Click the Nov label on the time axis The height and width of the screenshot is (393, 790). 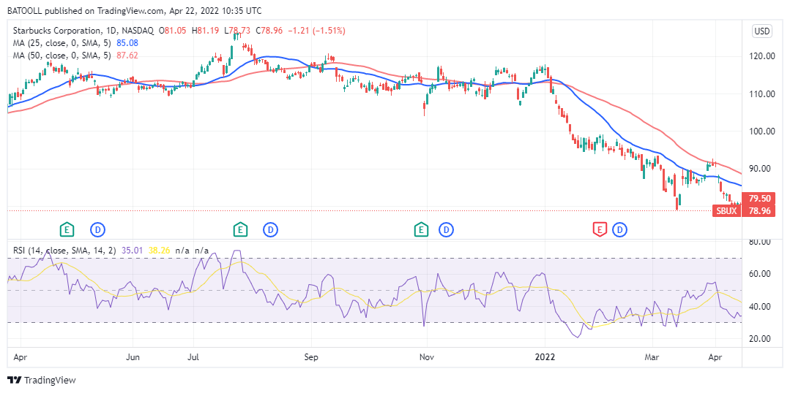click(x=426, y=356)
